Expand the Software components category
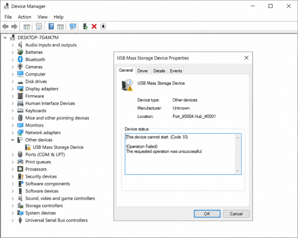This screenshot has width=298, height=238. (13, 184)
